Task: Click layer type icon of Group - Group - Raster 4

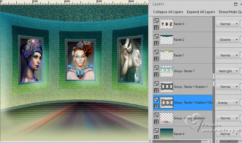Action: pos(156,115)
